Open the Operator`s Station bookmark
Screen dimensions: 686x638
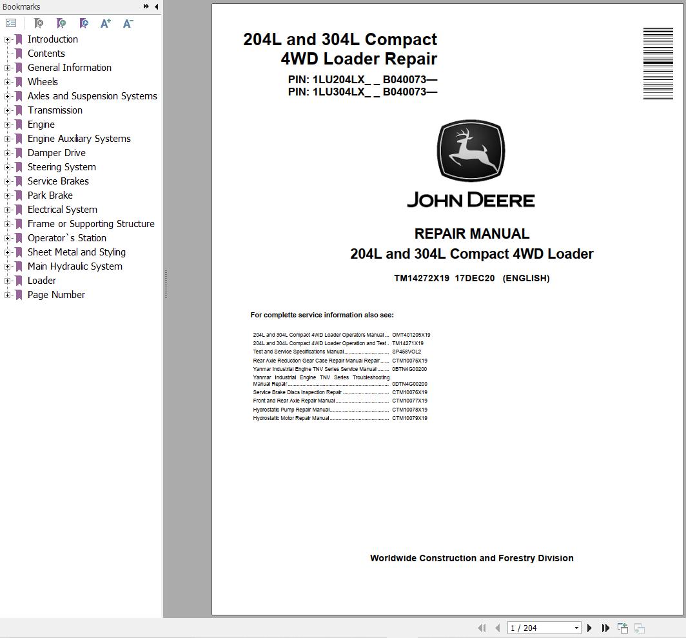point(66,238)
